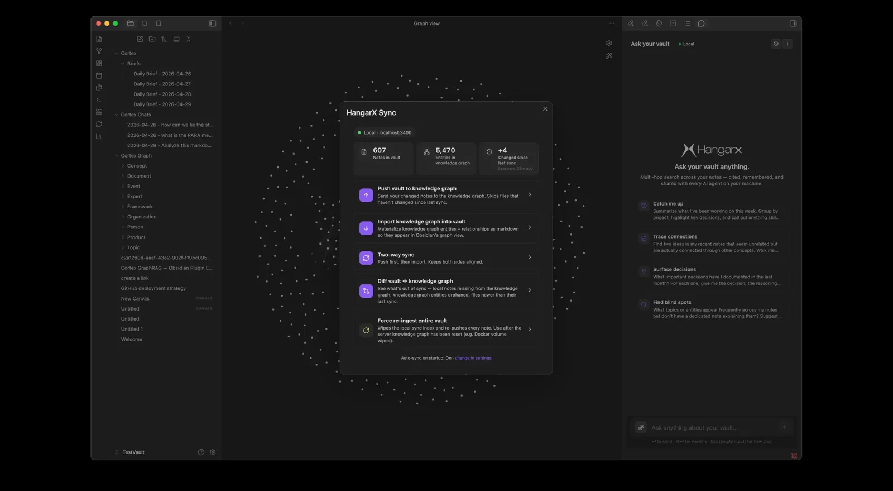Create a new folder in file explorer
The height and width of the screenshot is (491, 893).
pyautogui.click(x=152, y=39)
